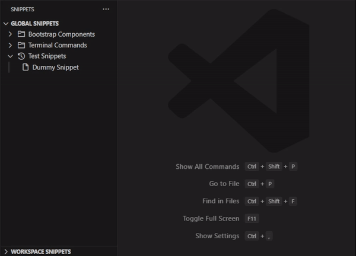
Task: Expand the Bootstrap Components folder
Action: click(10, 34)
